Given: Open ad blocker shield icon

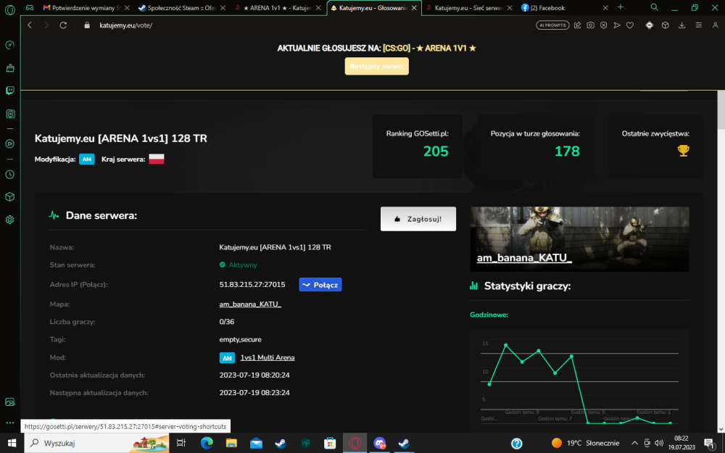Looking at the screenshot, I should (603, 25).
